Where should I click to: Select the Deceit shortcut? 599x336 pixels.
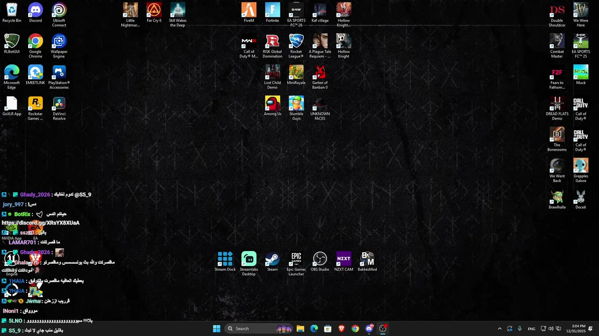[x=581, y=200]
